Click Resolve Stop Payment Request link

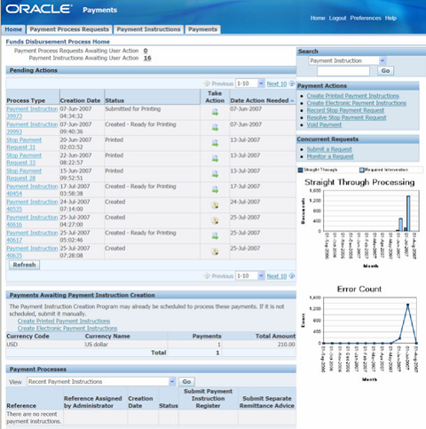click(x=346, y=117)
